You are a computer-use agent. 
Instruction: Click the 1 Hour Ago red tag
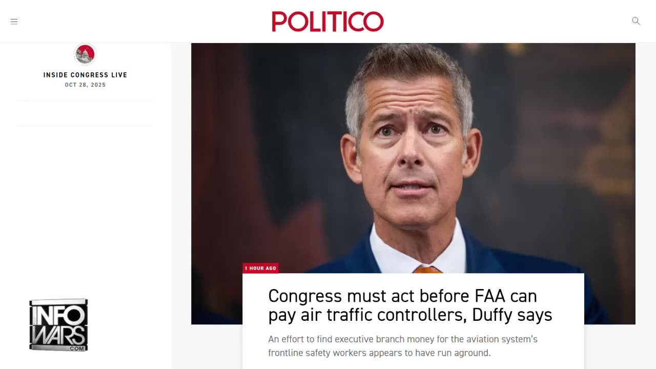pyautogui.click(x=260, y=268)
